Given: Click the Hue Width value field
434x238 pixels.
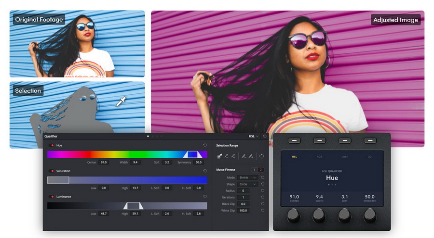Looking at the screenshot, I should tap(135, 163).
